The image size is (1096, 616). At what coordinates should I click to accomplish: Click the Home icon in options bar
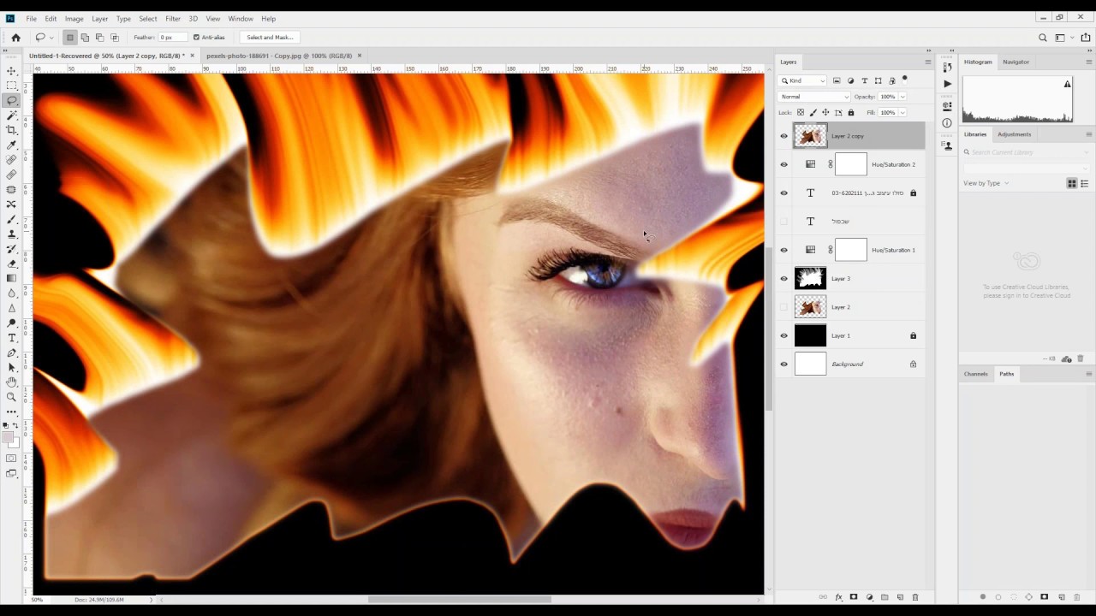tap(15, 38)
